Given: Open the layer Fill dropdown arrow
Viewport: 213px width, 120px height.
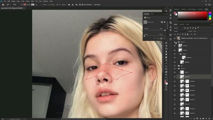Looking at the screenshot, I should tap(198, 34).
